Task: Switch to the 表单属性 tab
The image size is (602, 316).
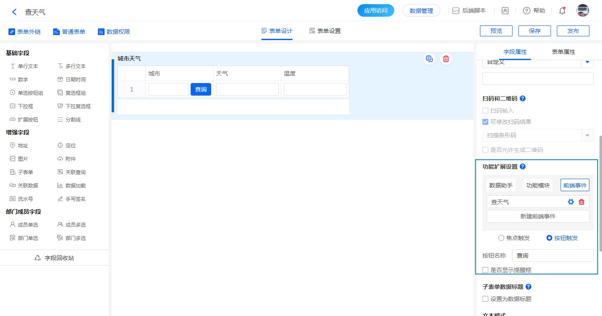Action: (563, 52)
